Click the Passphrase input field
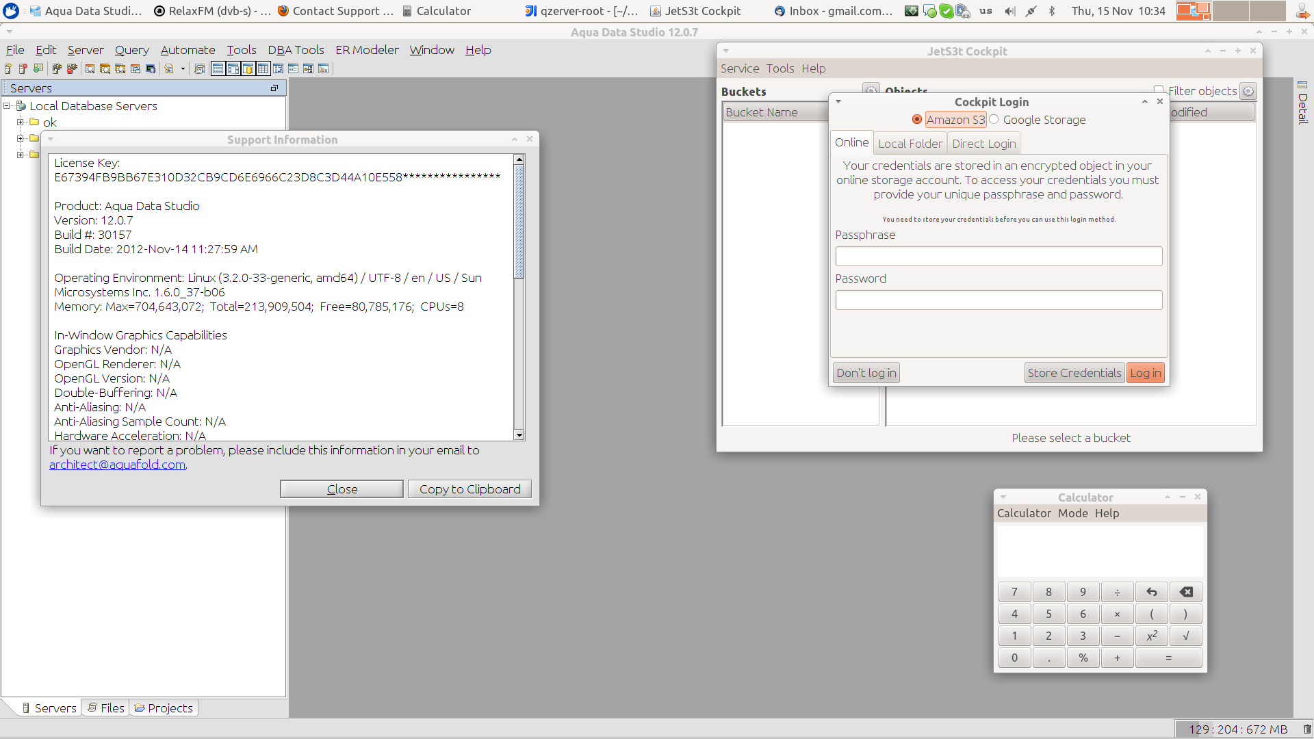This screenshot has height=739, width=1314. click(x=998, y=257)
